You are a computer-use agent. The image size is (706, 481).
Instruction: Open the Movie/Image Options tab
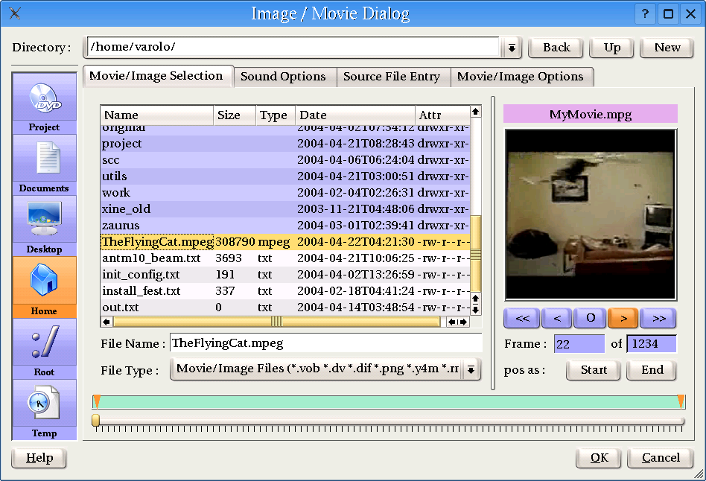(520, 77)
